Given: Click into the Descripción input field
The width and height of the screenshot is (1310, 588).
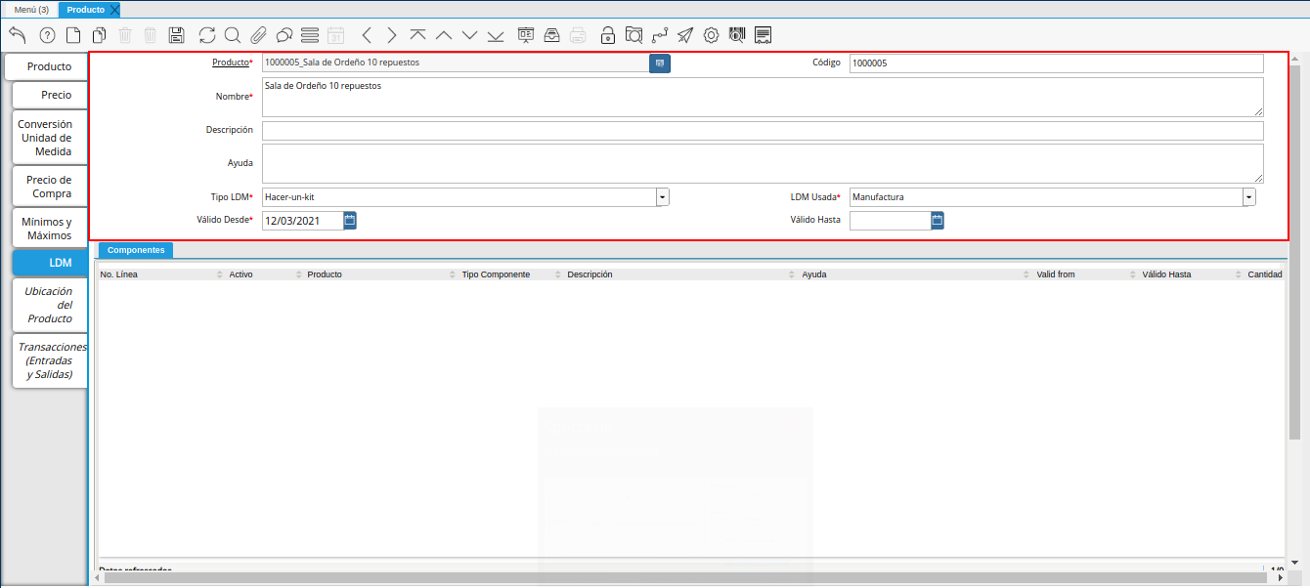Looking at the screenshot, I should click(762, 131).
